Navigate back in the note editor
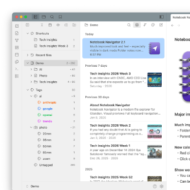The image size is (190, 190). tap(172, 25)
